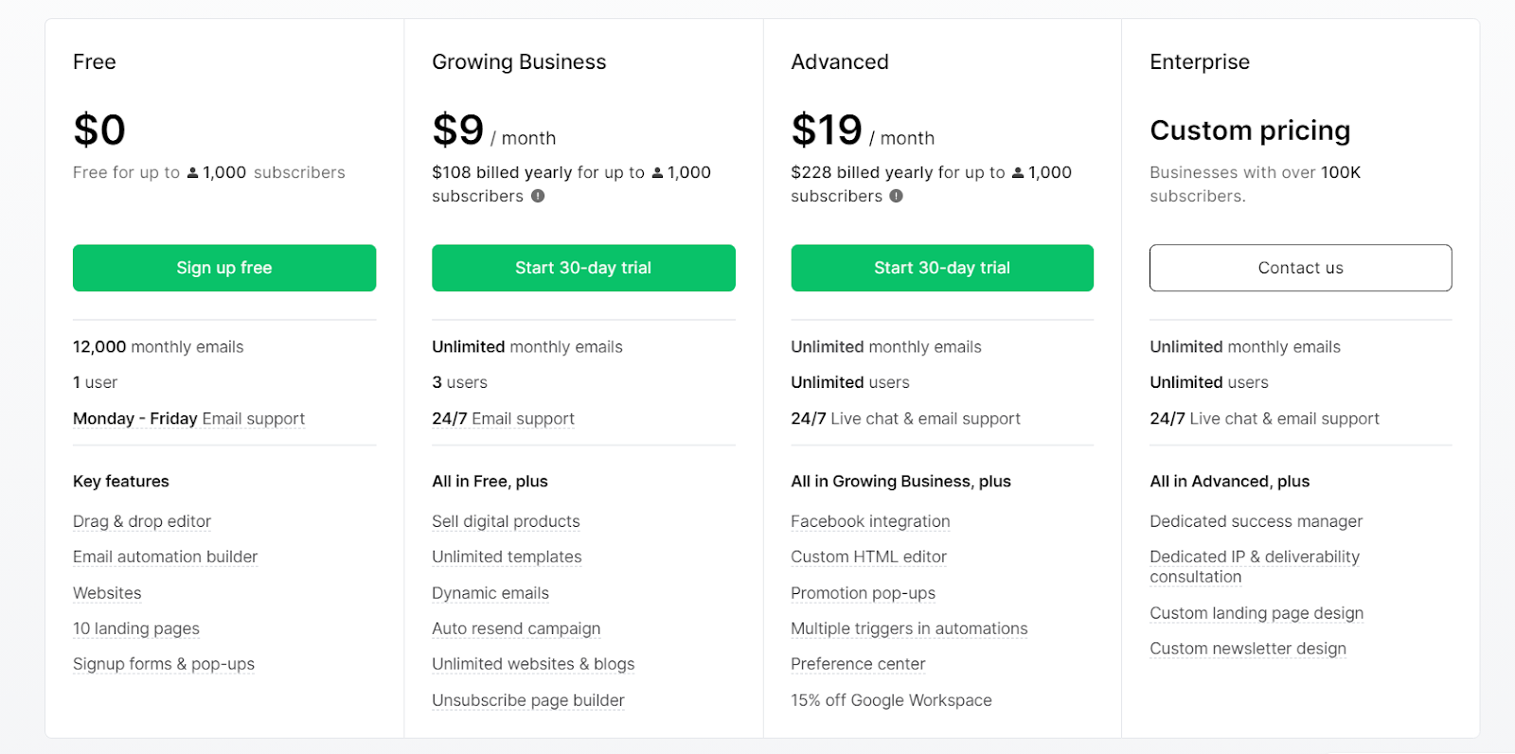Open Custom newsletter design feature link
Image resolution: width=1515 pixels, height=754 pixels.
point(1248,649)
